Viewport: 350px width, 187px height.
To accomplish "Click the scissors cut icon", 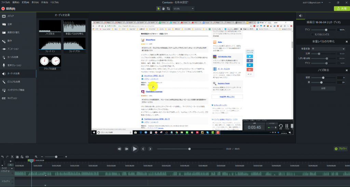I will pos(12,157).
